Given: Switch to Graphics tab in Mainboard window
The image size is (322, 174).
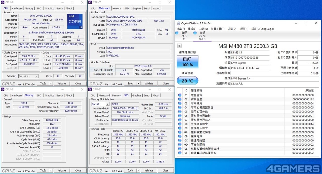Looking at the screenshot, I should coord(137,8).
